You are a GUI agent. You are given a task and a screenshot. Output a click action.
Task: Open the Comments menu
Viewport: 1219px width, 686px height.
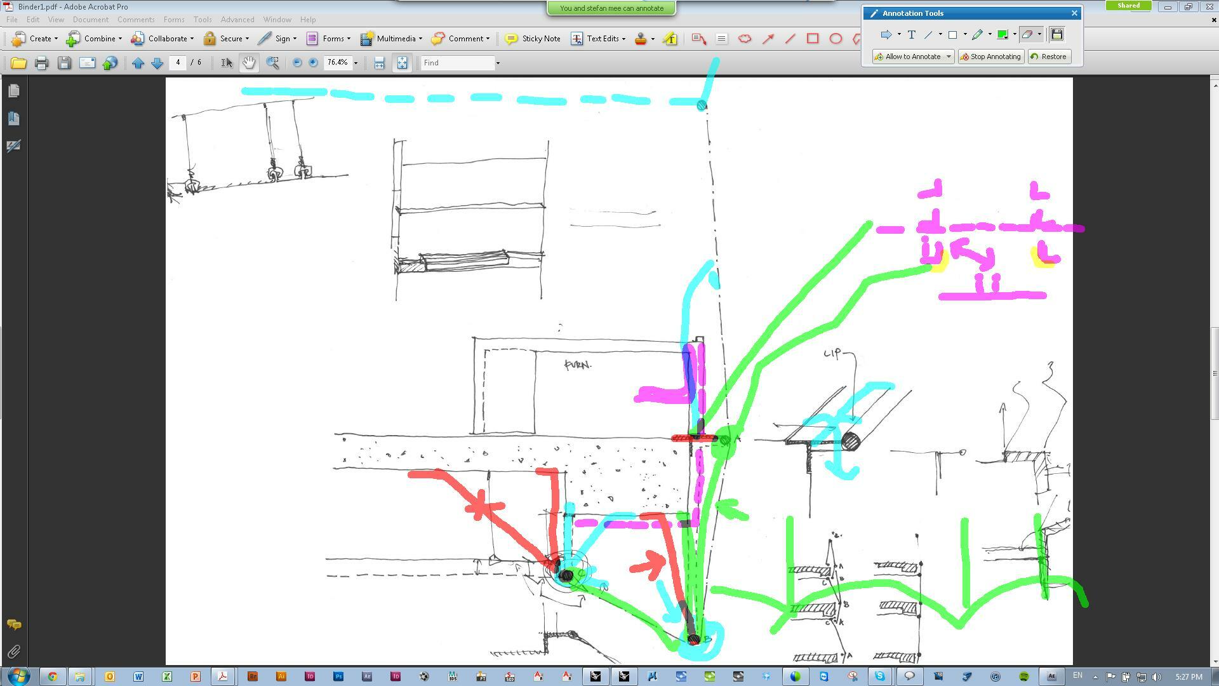pyautogui.click(x=136, y=20)
